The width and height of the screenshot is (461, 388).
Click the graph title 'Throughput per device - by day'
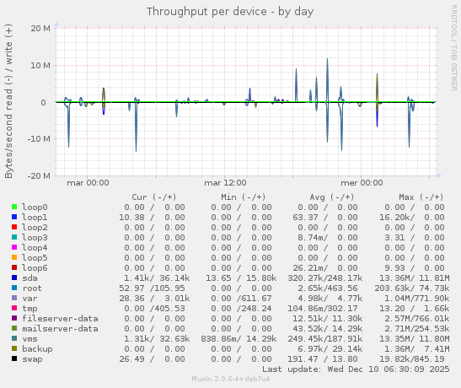click(x=230, y=12)
